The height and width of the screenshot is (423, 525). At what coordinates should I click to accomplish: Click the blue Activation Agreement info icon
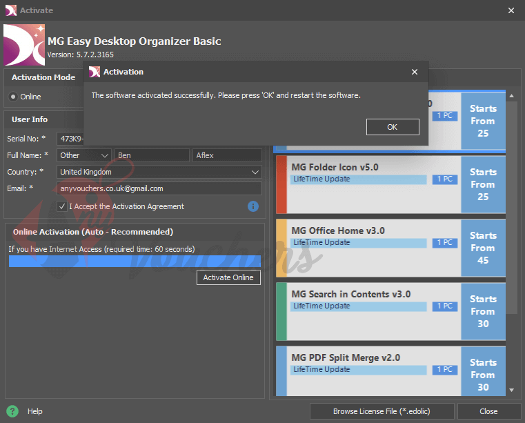(x=253, y=206)
